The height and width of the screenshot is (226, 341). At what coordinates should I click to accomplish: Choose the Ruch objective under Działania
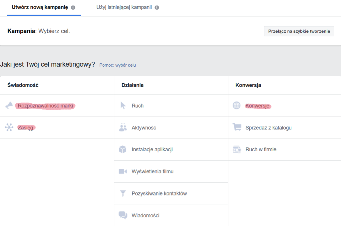[138, 105]
